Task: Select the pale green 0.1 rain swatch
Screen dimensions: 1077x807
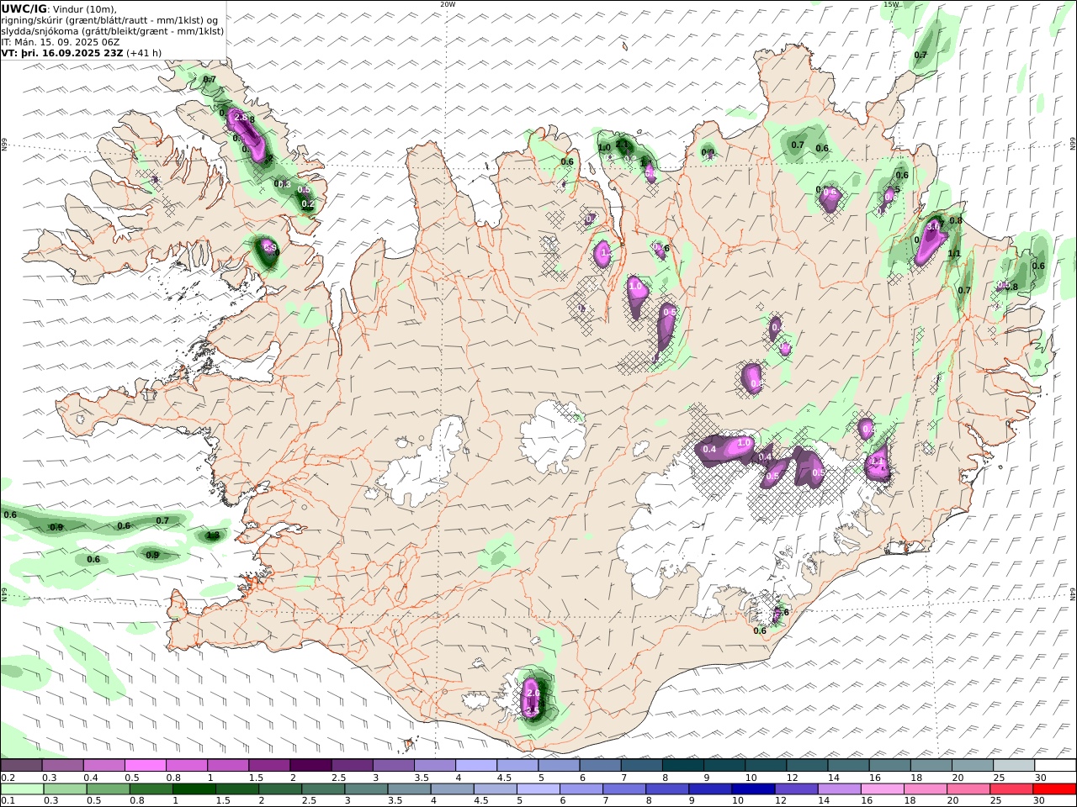Action: coord(21,789)
